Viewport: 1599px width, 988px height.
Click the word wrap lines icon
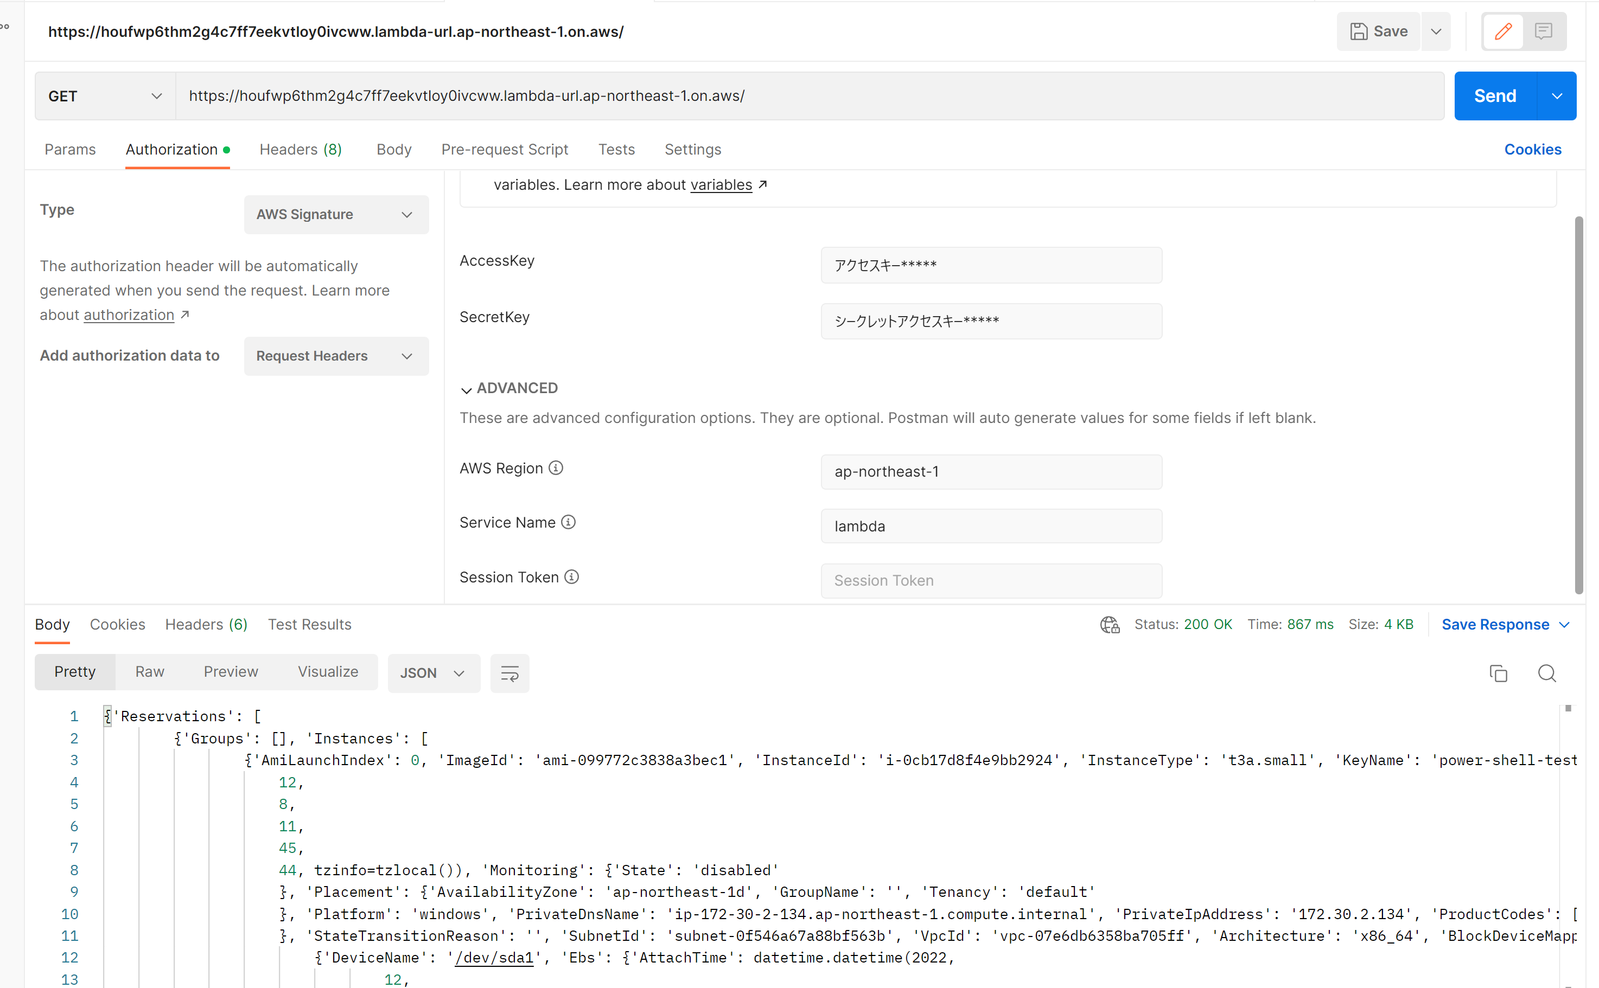509,673
